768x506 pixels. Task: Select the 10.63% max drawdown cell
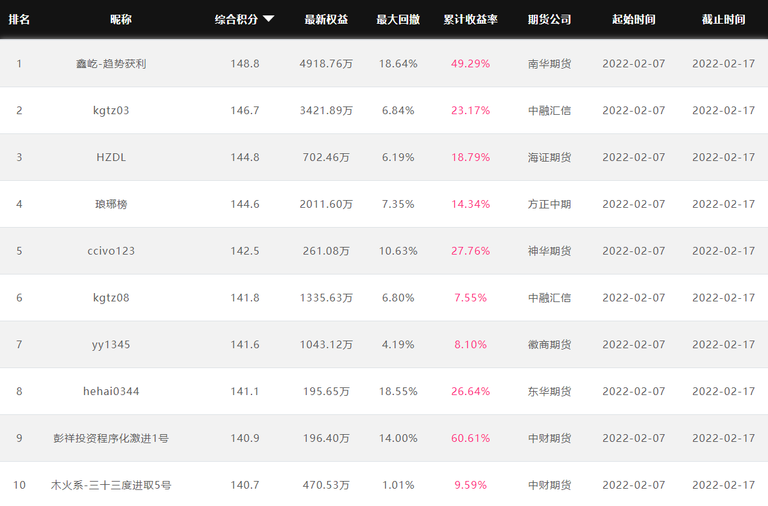pos(398,251)
